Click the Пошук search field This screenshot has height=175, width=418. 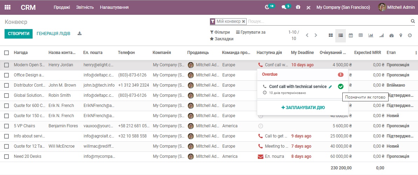pos(328,21)
